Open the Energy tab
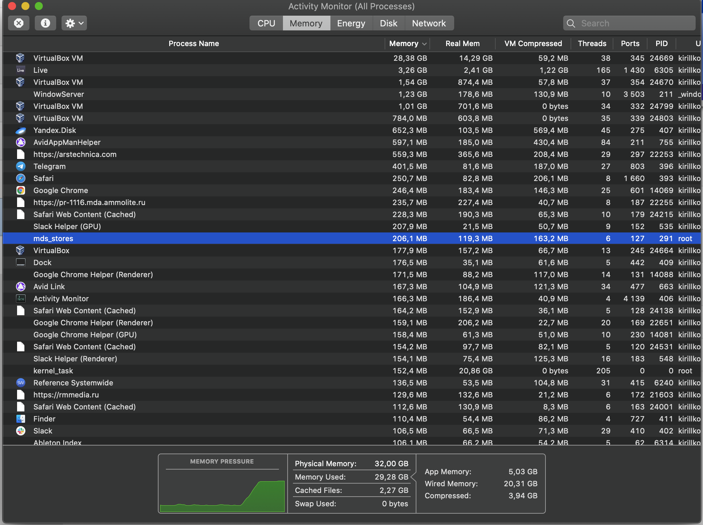 coord(351,23)
